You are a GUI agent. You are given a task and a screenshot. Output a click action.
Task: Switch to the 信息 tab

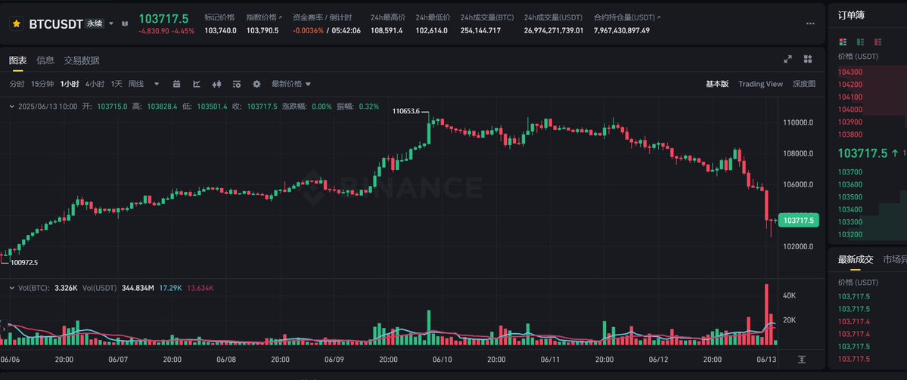[45, 60]
